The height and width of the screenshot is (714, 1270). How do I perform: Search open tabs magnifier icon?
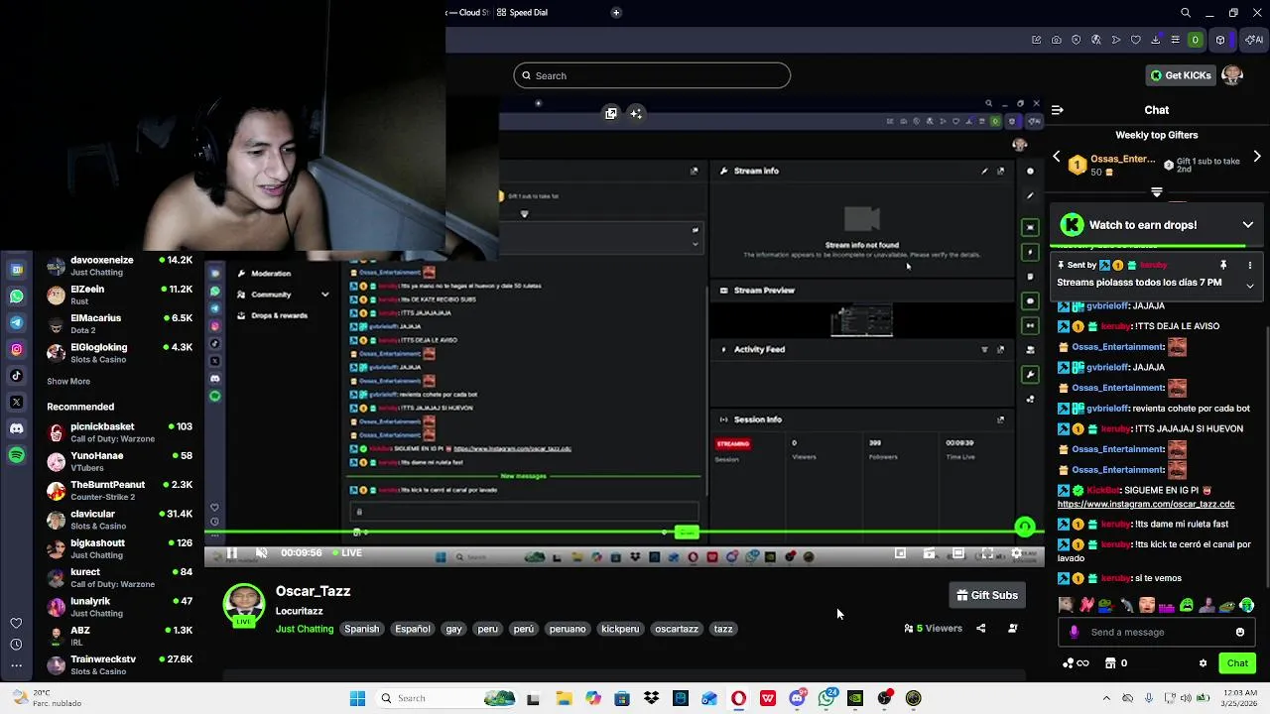(1186, 13)
